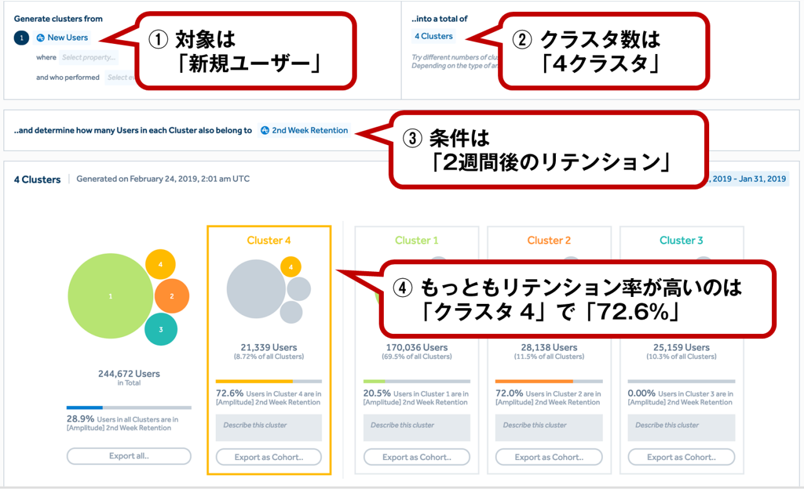Export Cluster 1 as Cohort
Image resolution: width=804 pixels, height=489 pixels.
(x=416, y=458)
